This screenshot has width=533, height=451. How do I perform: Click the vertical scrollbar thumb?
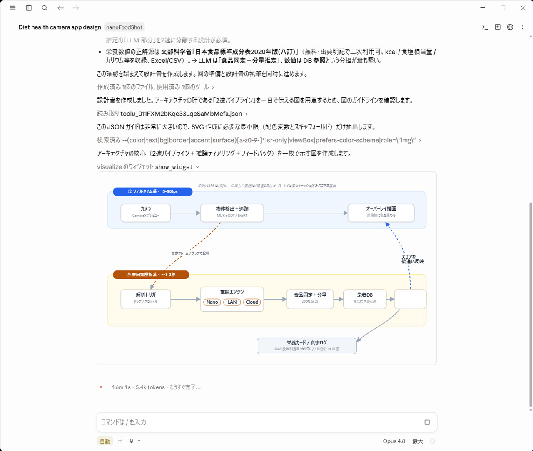(x=530, y=305)
